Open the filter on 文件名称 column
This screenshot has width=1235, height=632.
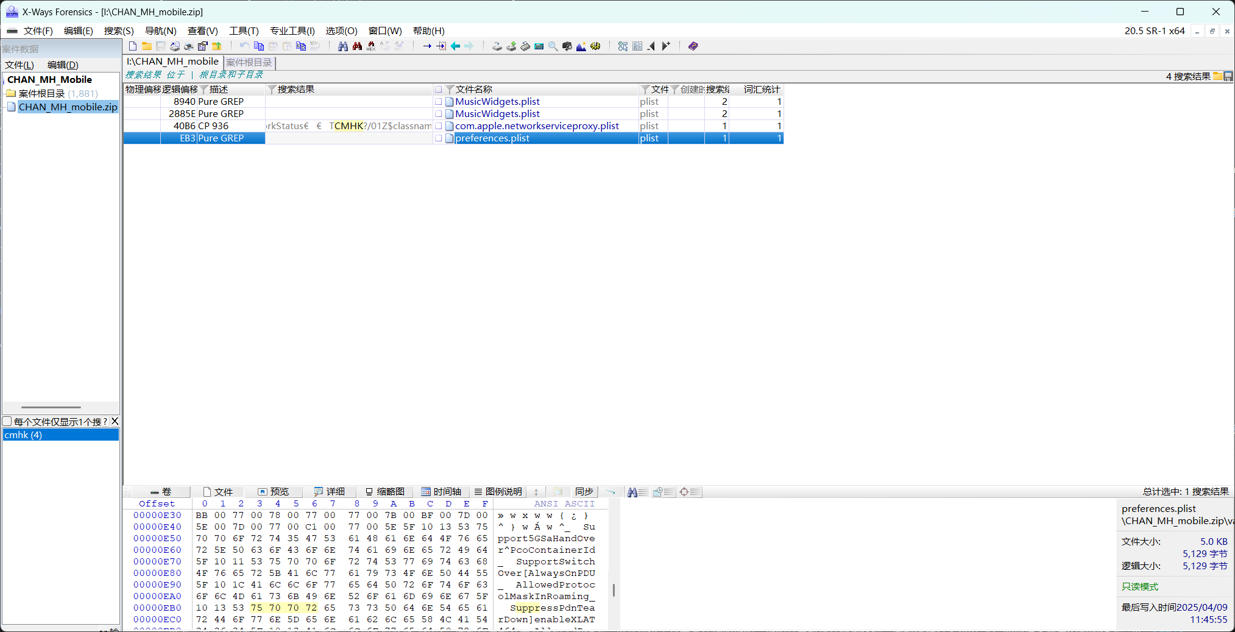tap(450, 90)
